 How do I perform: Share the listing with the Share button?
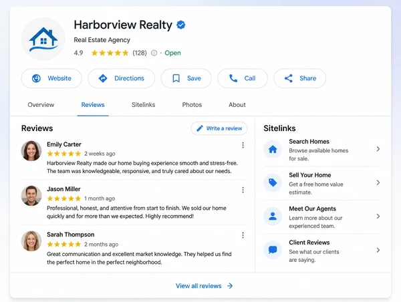point(300,78)
